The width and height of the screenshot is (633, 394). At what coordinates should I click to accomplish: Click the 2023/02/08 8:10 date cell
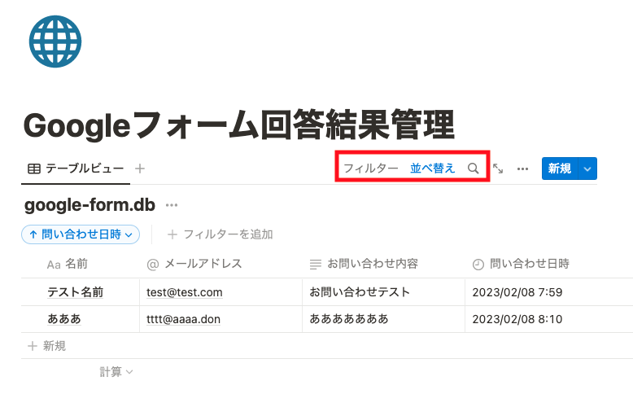tap(517, 319)
